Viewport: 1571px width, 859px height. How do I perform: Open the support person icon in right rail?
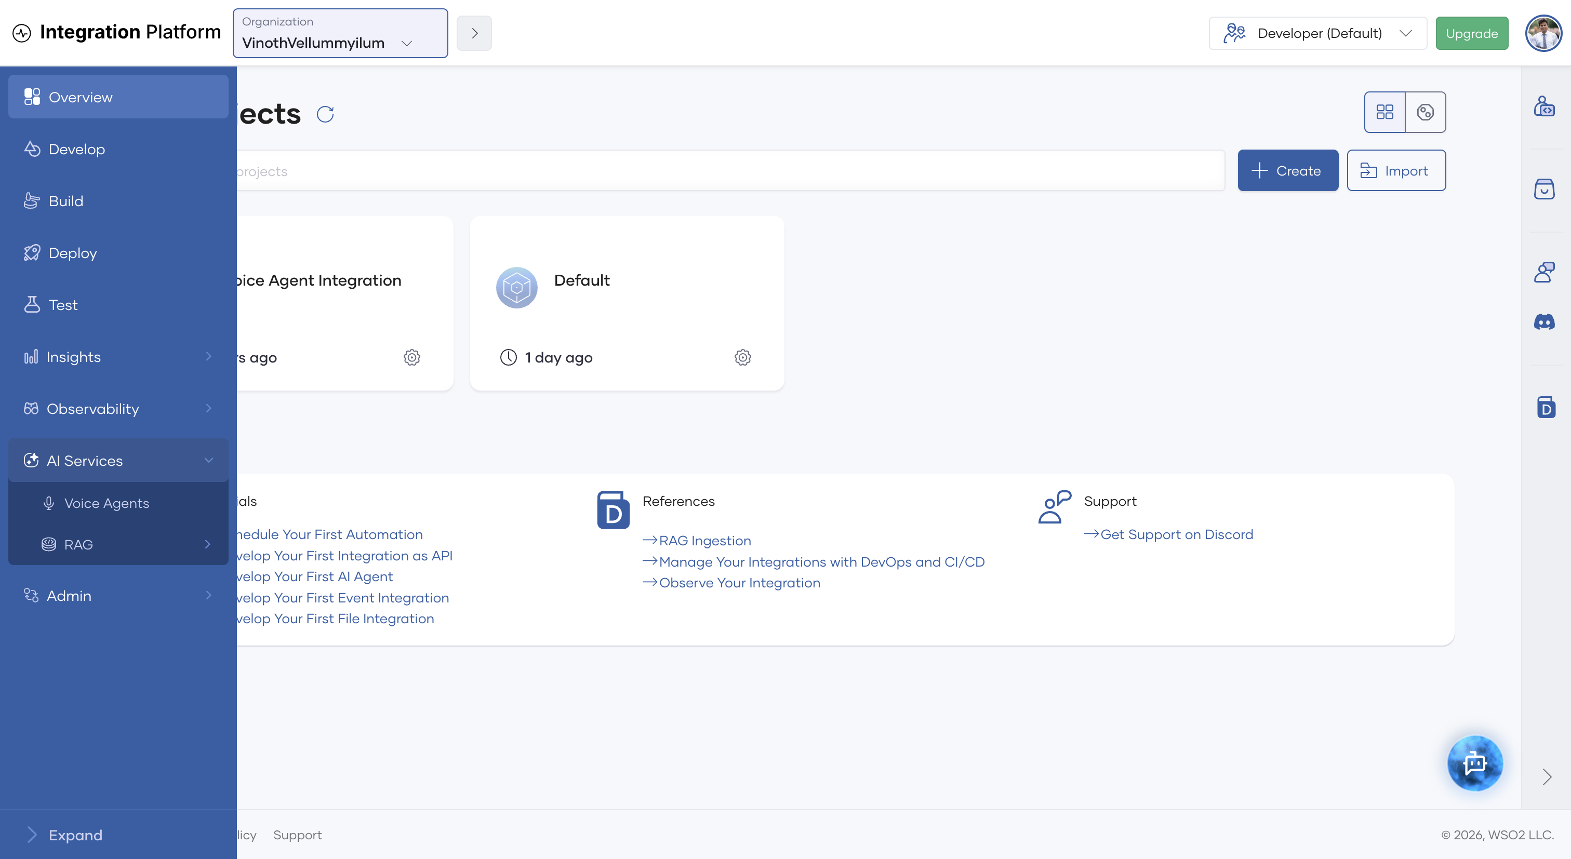[1544, 272]
